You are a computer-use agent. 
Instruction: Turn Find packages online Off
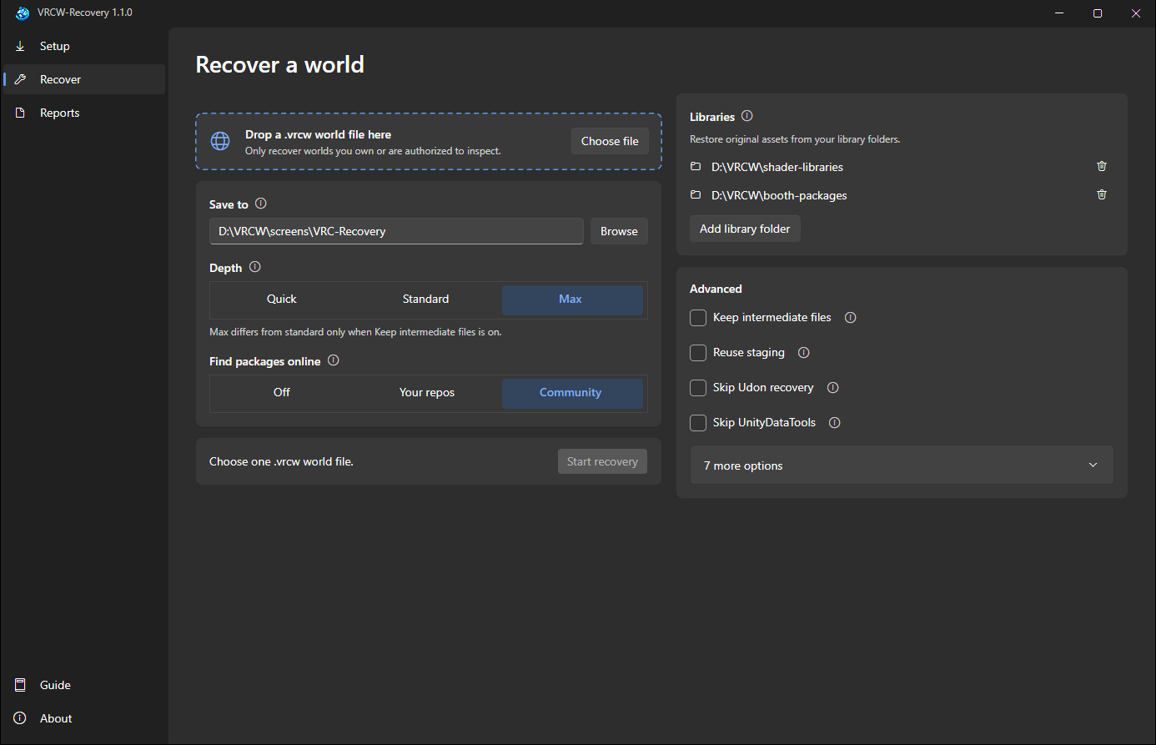tap(282, 393)
